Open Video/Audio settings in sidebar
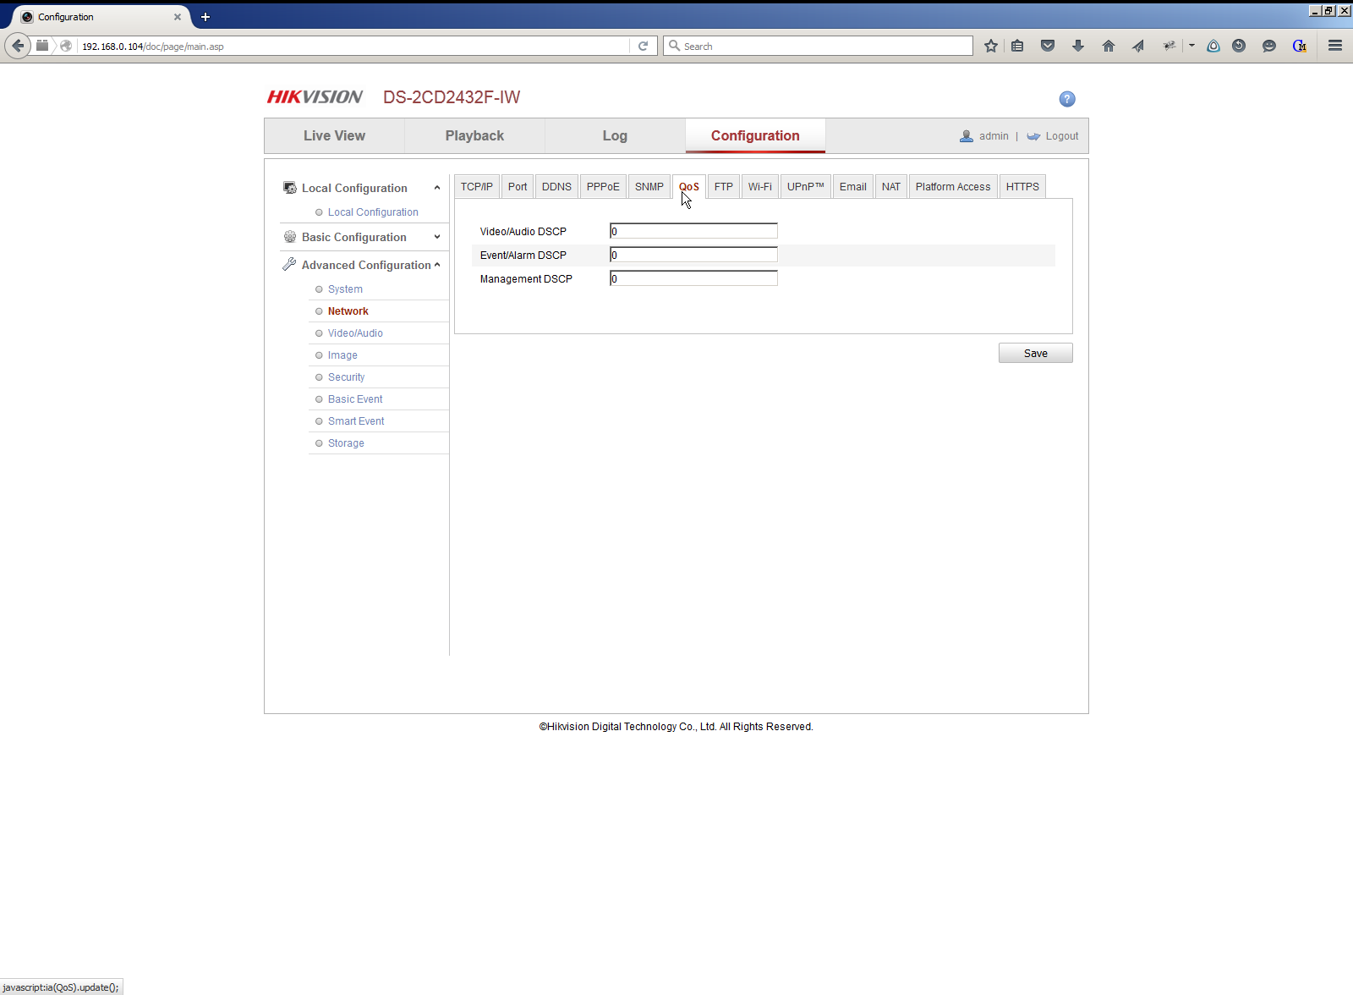This screenshot has height=995, width=1353. click(x=355, y=333)
